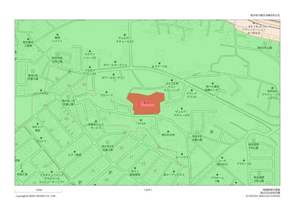The height and width of the screenshot is (208, 295).
Task: Select the プラセールG label
Action: coord(244,164)
